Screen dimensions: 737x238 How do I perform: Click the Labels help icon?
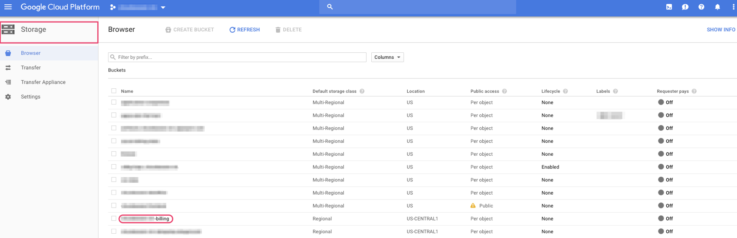pos(615,91)
